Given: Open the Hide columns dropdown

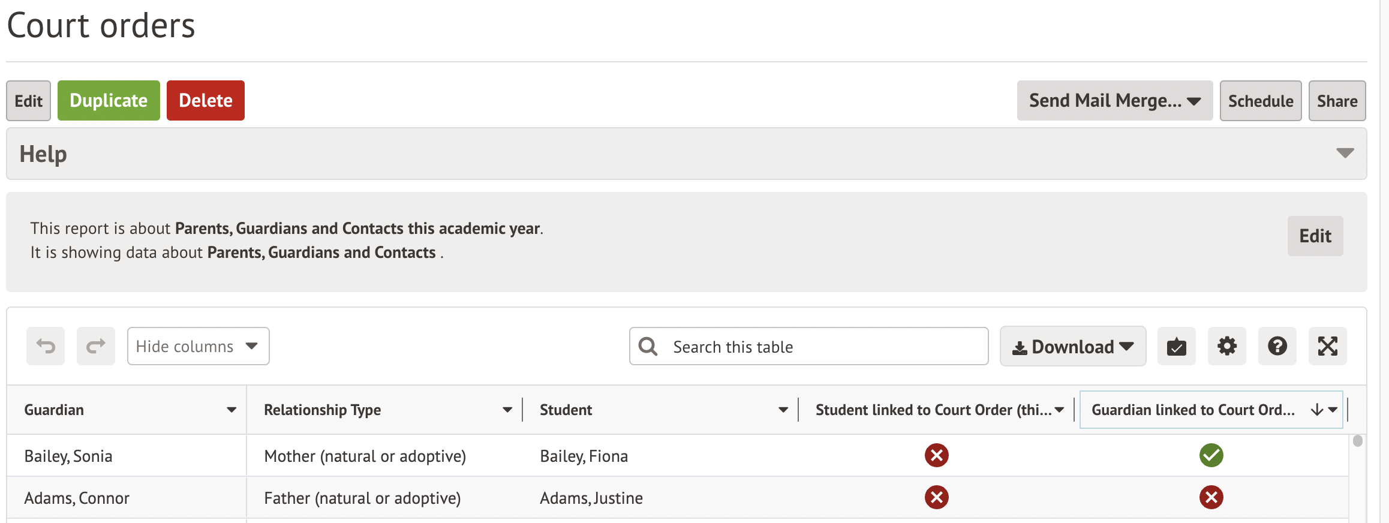Looking at the screenshot, I should [198, 346].
